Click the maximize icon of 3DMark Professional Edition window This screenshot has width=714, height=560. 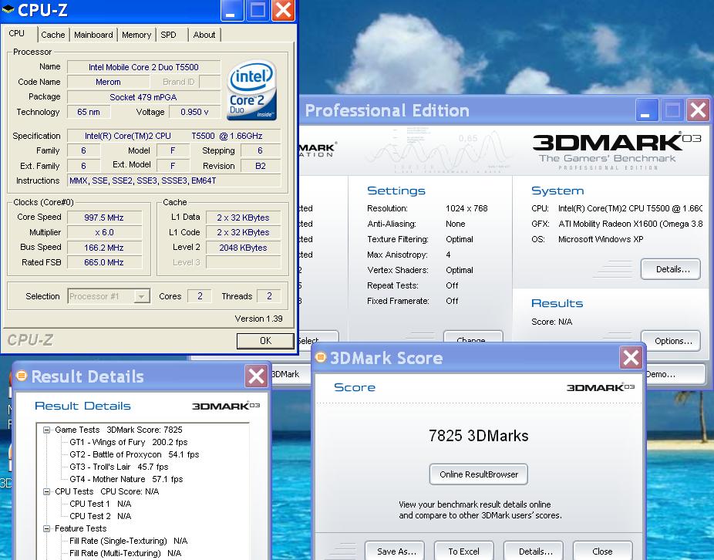tap(672, 110)
